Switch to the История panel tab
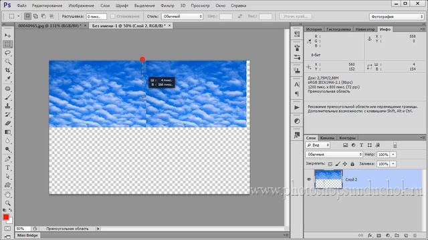The image size is (428, 240). [314, 29]
